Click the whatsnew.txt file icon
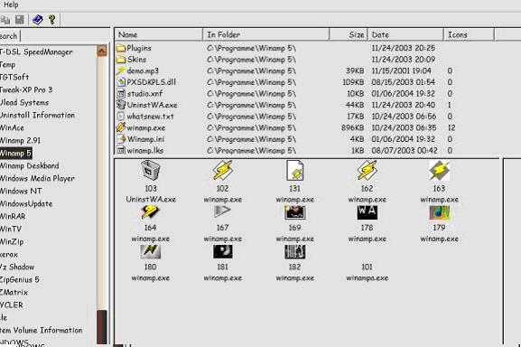The width and height of the screenshot is (521, 347). [x=121, y=116]
